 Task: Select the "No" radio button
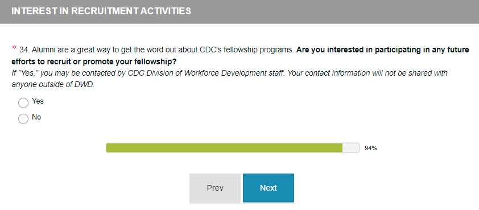click(x=23, y=118)
